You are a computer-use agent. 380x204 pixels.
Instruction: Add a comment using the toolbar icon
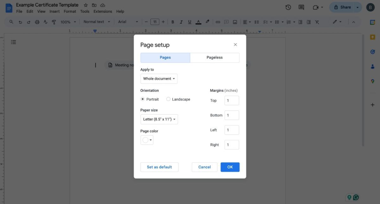[226, 22]
